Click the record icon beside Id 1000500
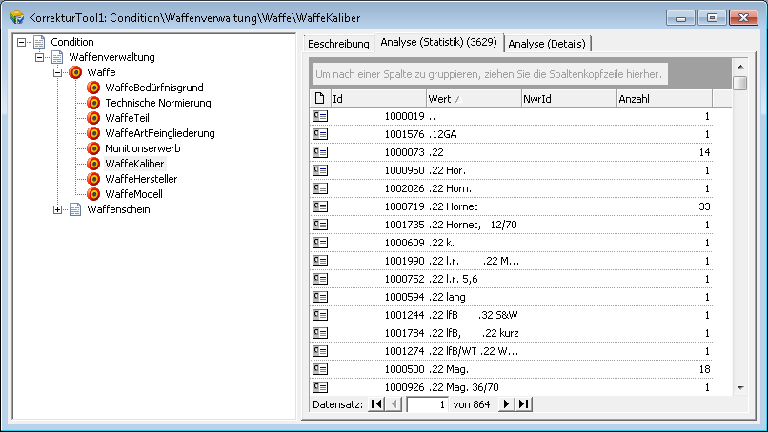Image resolution: width=768 pixels, height=432 pixels. click(320, 369)
